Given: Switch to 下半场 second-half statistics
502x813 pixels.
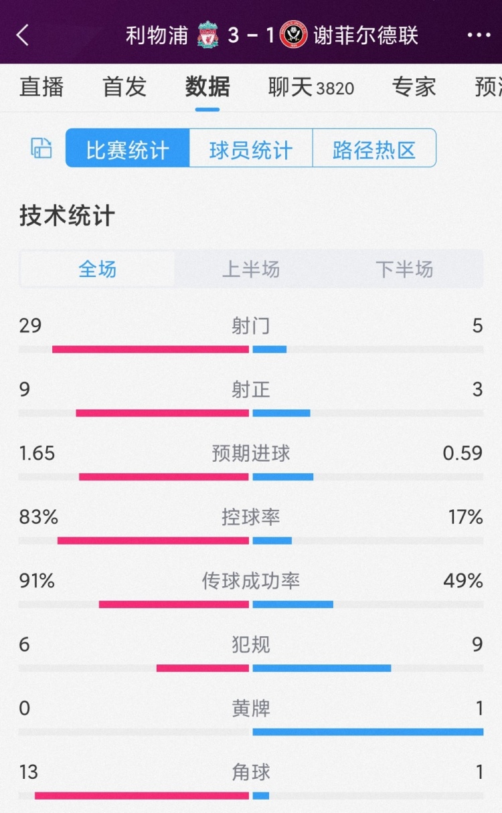Looking at the screenshot, I should [x=405, y=268].
